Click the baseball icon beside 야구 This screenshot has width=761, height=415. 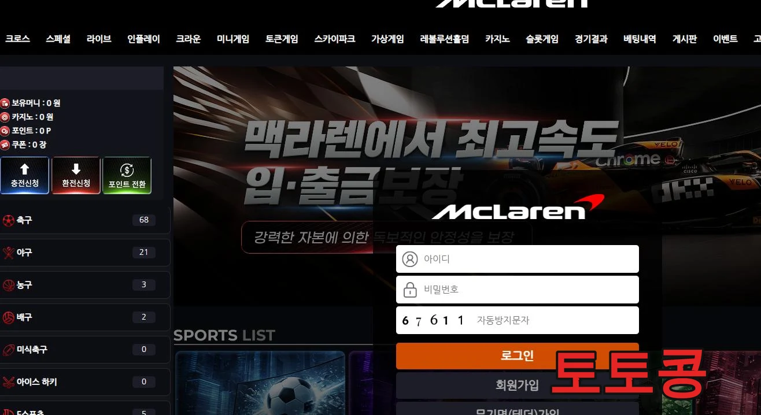(8, 253)
